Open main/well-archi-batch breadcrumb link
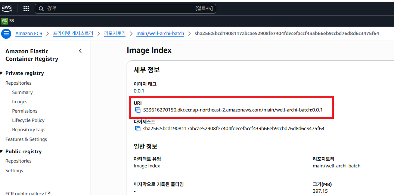394x195 pixels. [160, 34]
